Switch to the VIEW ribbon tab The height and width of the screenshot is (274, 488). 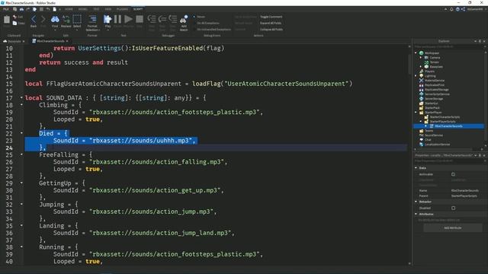(x=108, y=9)
